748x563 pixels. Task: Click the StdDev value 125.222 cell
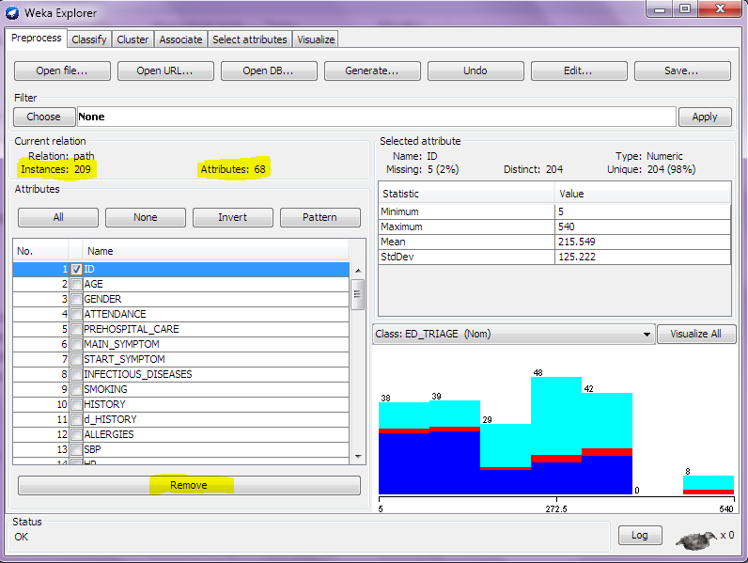(x=643, y=258)
